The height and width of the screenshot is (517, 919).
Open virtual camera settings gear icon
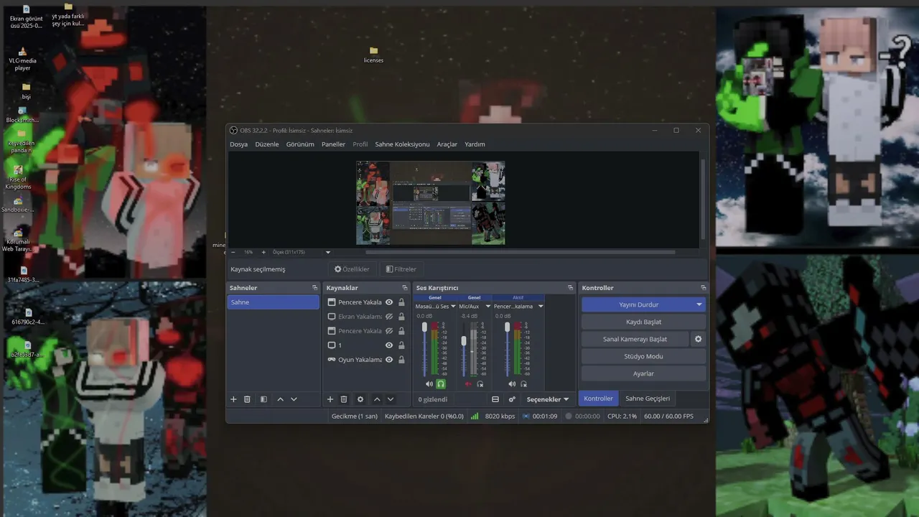[698, 339]
